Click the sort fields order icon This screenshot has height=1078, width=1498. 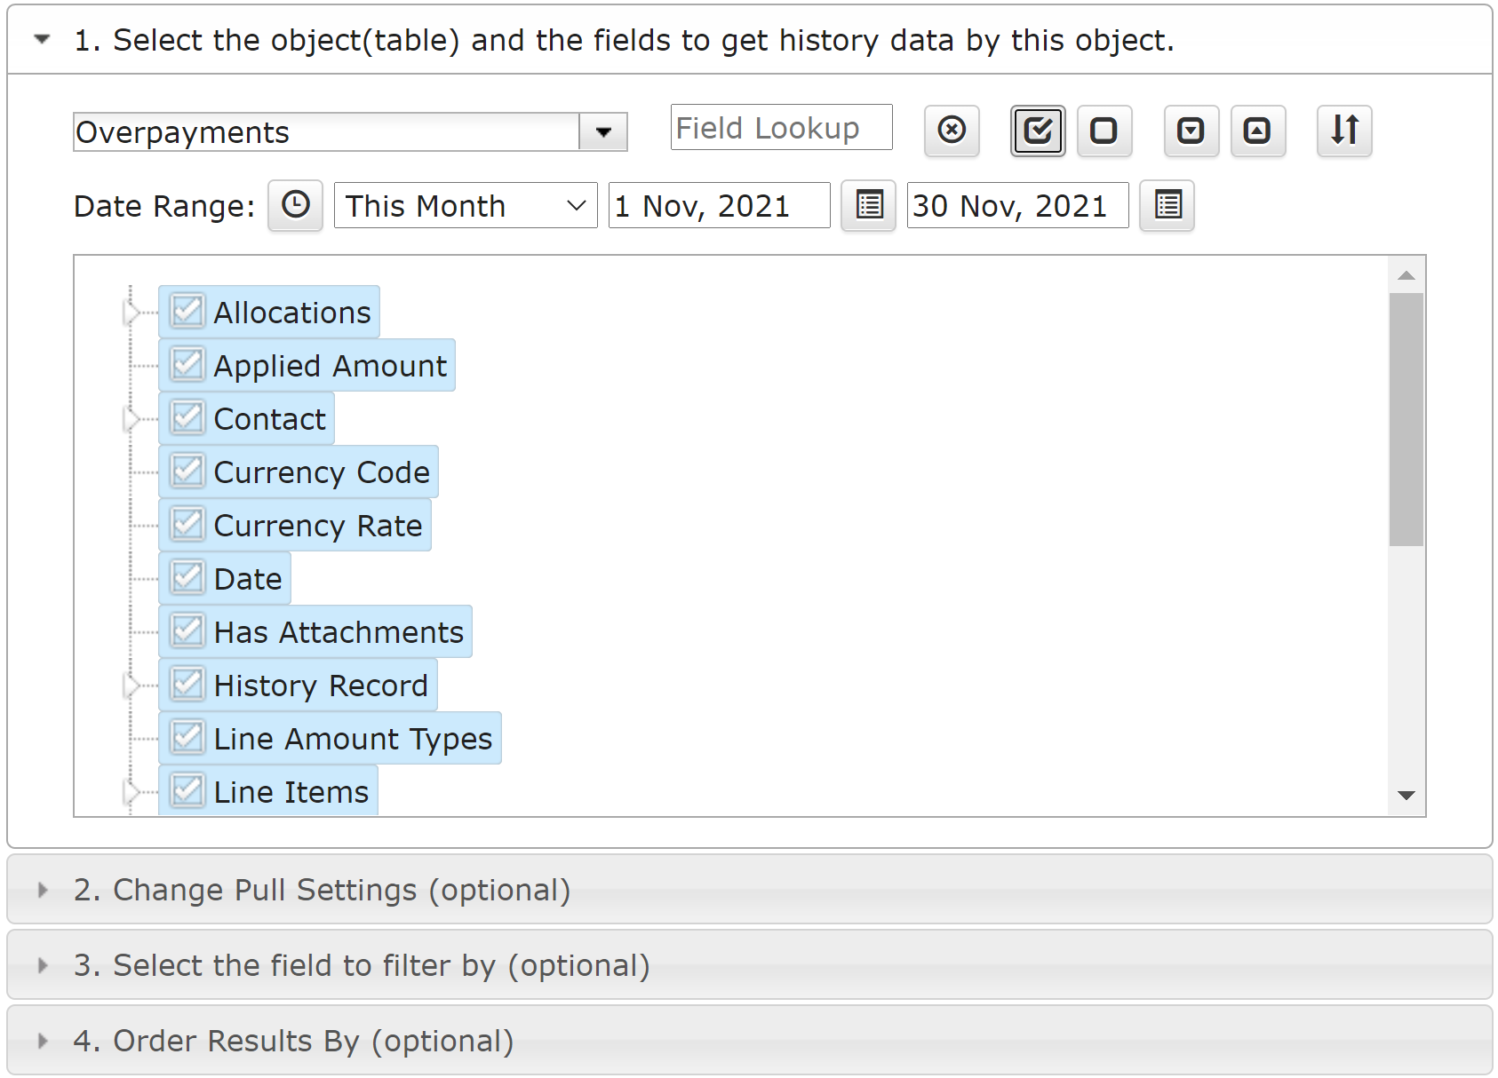(1344, 131)
